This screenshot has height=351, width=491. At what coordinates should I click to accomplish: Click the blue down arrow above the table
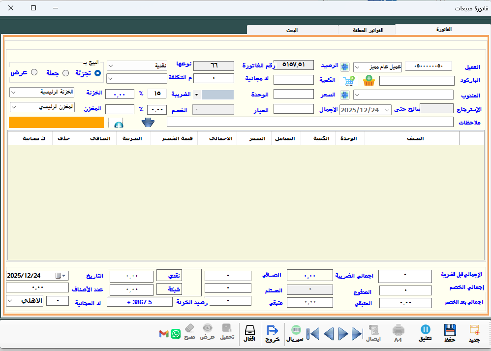pyautogui.click(x=148, y=123)
